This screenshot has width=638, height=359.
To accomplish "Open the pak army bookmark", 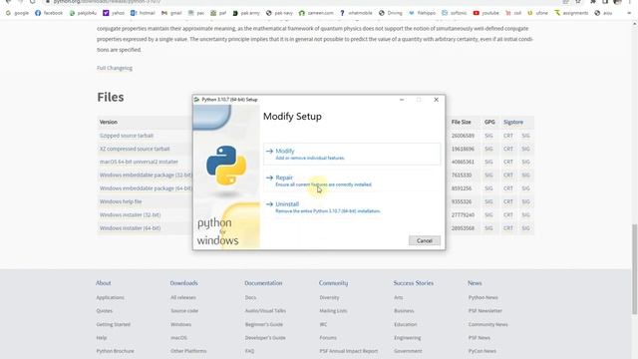I will pos(246,13).
